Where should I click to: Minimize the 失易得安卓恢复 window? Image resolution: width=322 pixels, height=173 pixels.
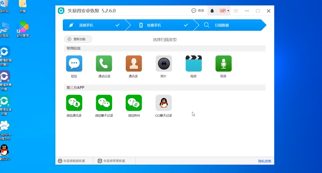247,11
